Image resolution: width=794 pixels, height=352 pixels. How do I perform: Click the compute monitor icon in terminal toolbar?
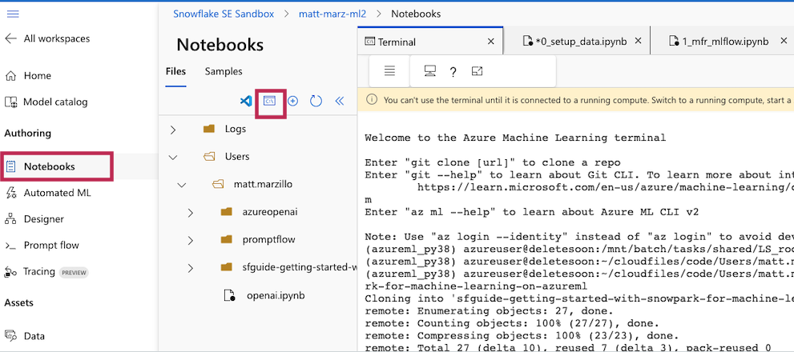pyautogui.click(x=429, y=71)
